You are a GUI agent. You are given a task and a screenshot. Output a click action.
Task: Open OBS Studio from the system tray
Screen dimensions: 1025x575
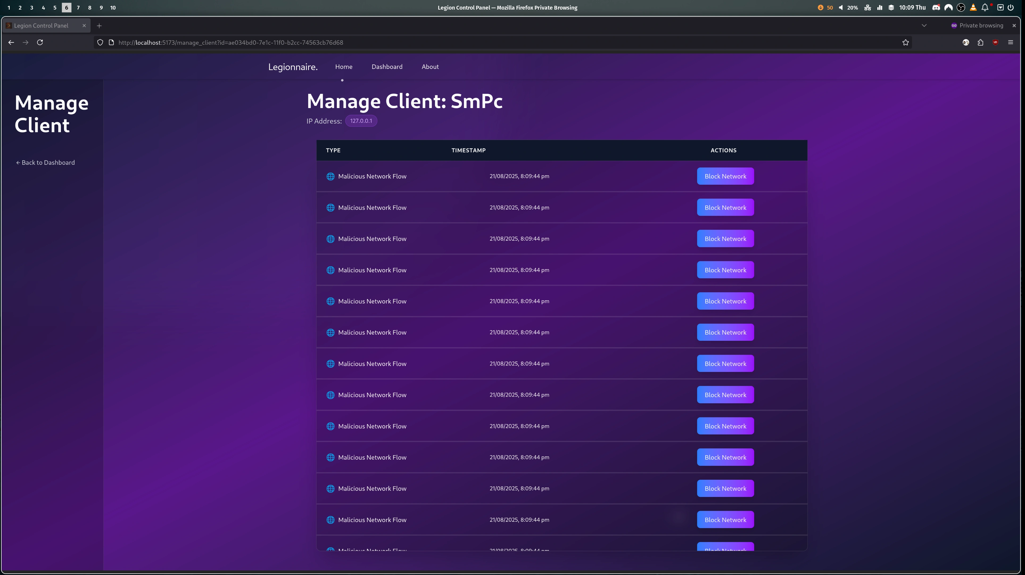pyautogui.click(x=961, y=7)
